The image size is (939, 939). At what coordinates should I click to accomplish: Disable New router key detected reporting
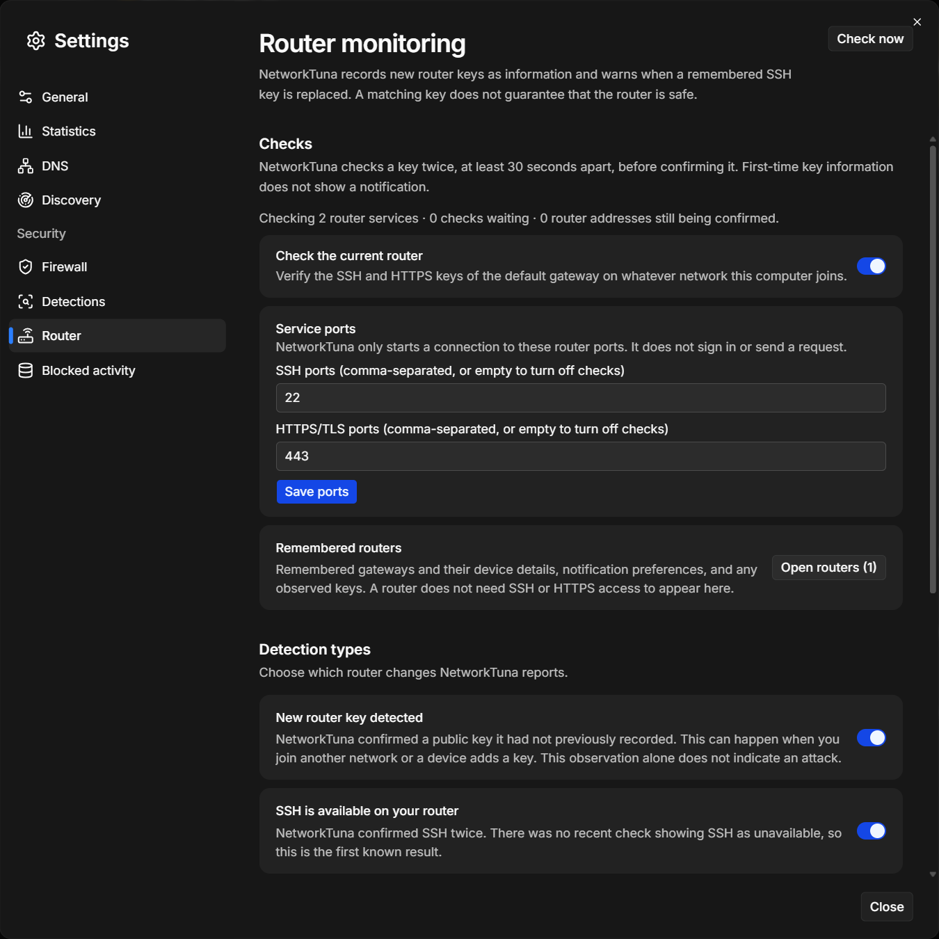coord(871,738)
